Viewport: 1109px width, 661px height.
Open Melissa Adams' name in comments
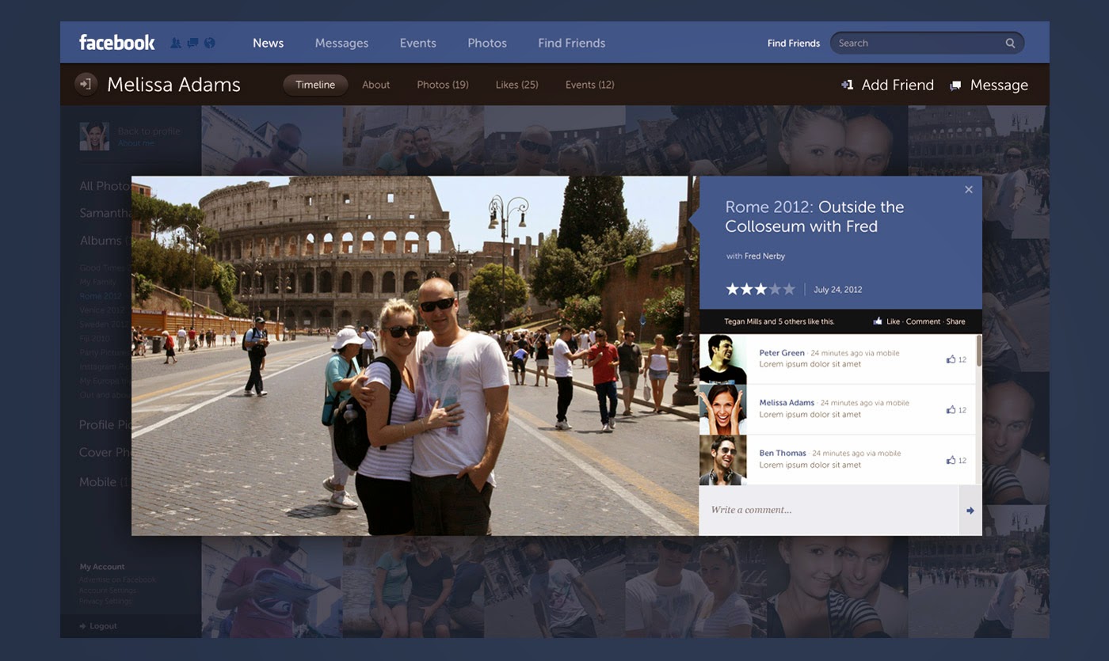787,403
